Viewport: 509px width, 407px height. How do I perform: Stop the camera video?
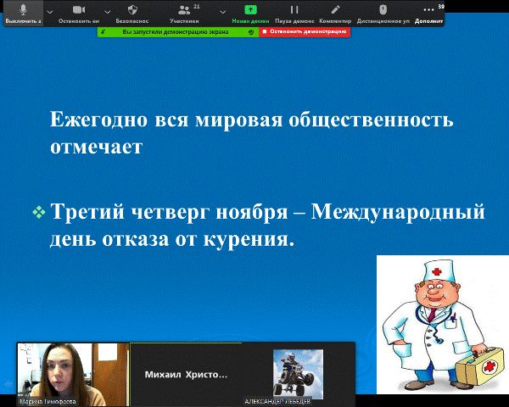78,12
